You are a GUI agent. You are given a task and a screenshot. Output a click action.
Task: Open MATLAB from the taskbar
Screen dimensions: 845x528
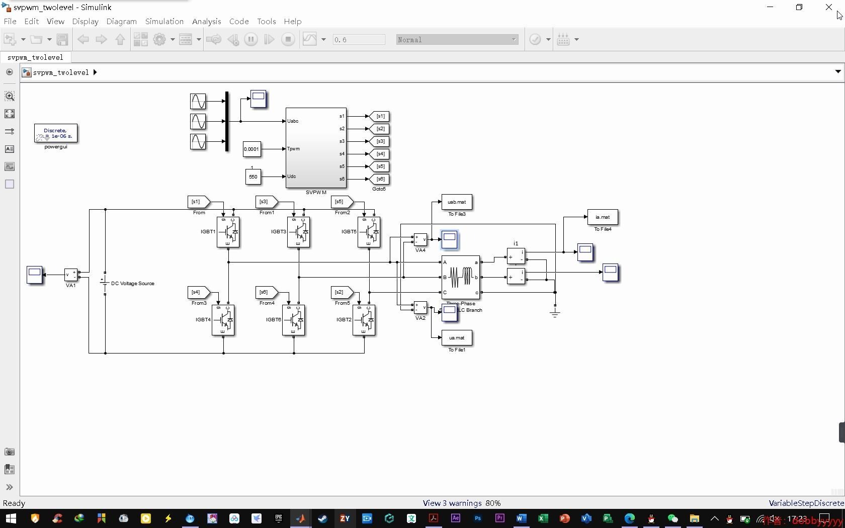301,518
